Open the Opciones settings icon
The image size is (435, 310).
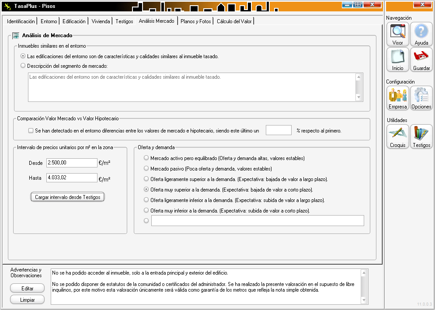coord(421,98)
